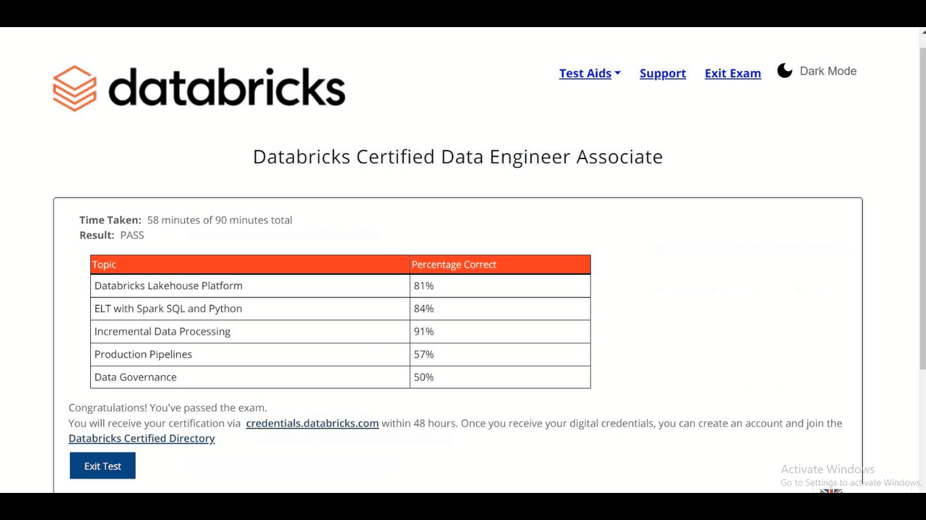
Task: Click the scrollbar up arrow
Action: pos(922,32)
